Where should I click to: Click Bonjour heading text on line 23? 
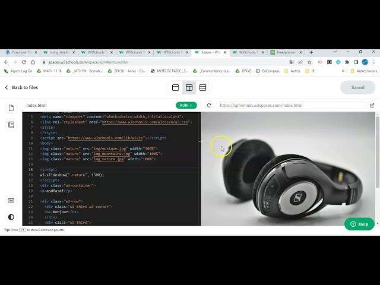[x=60, y=212]
